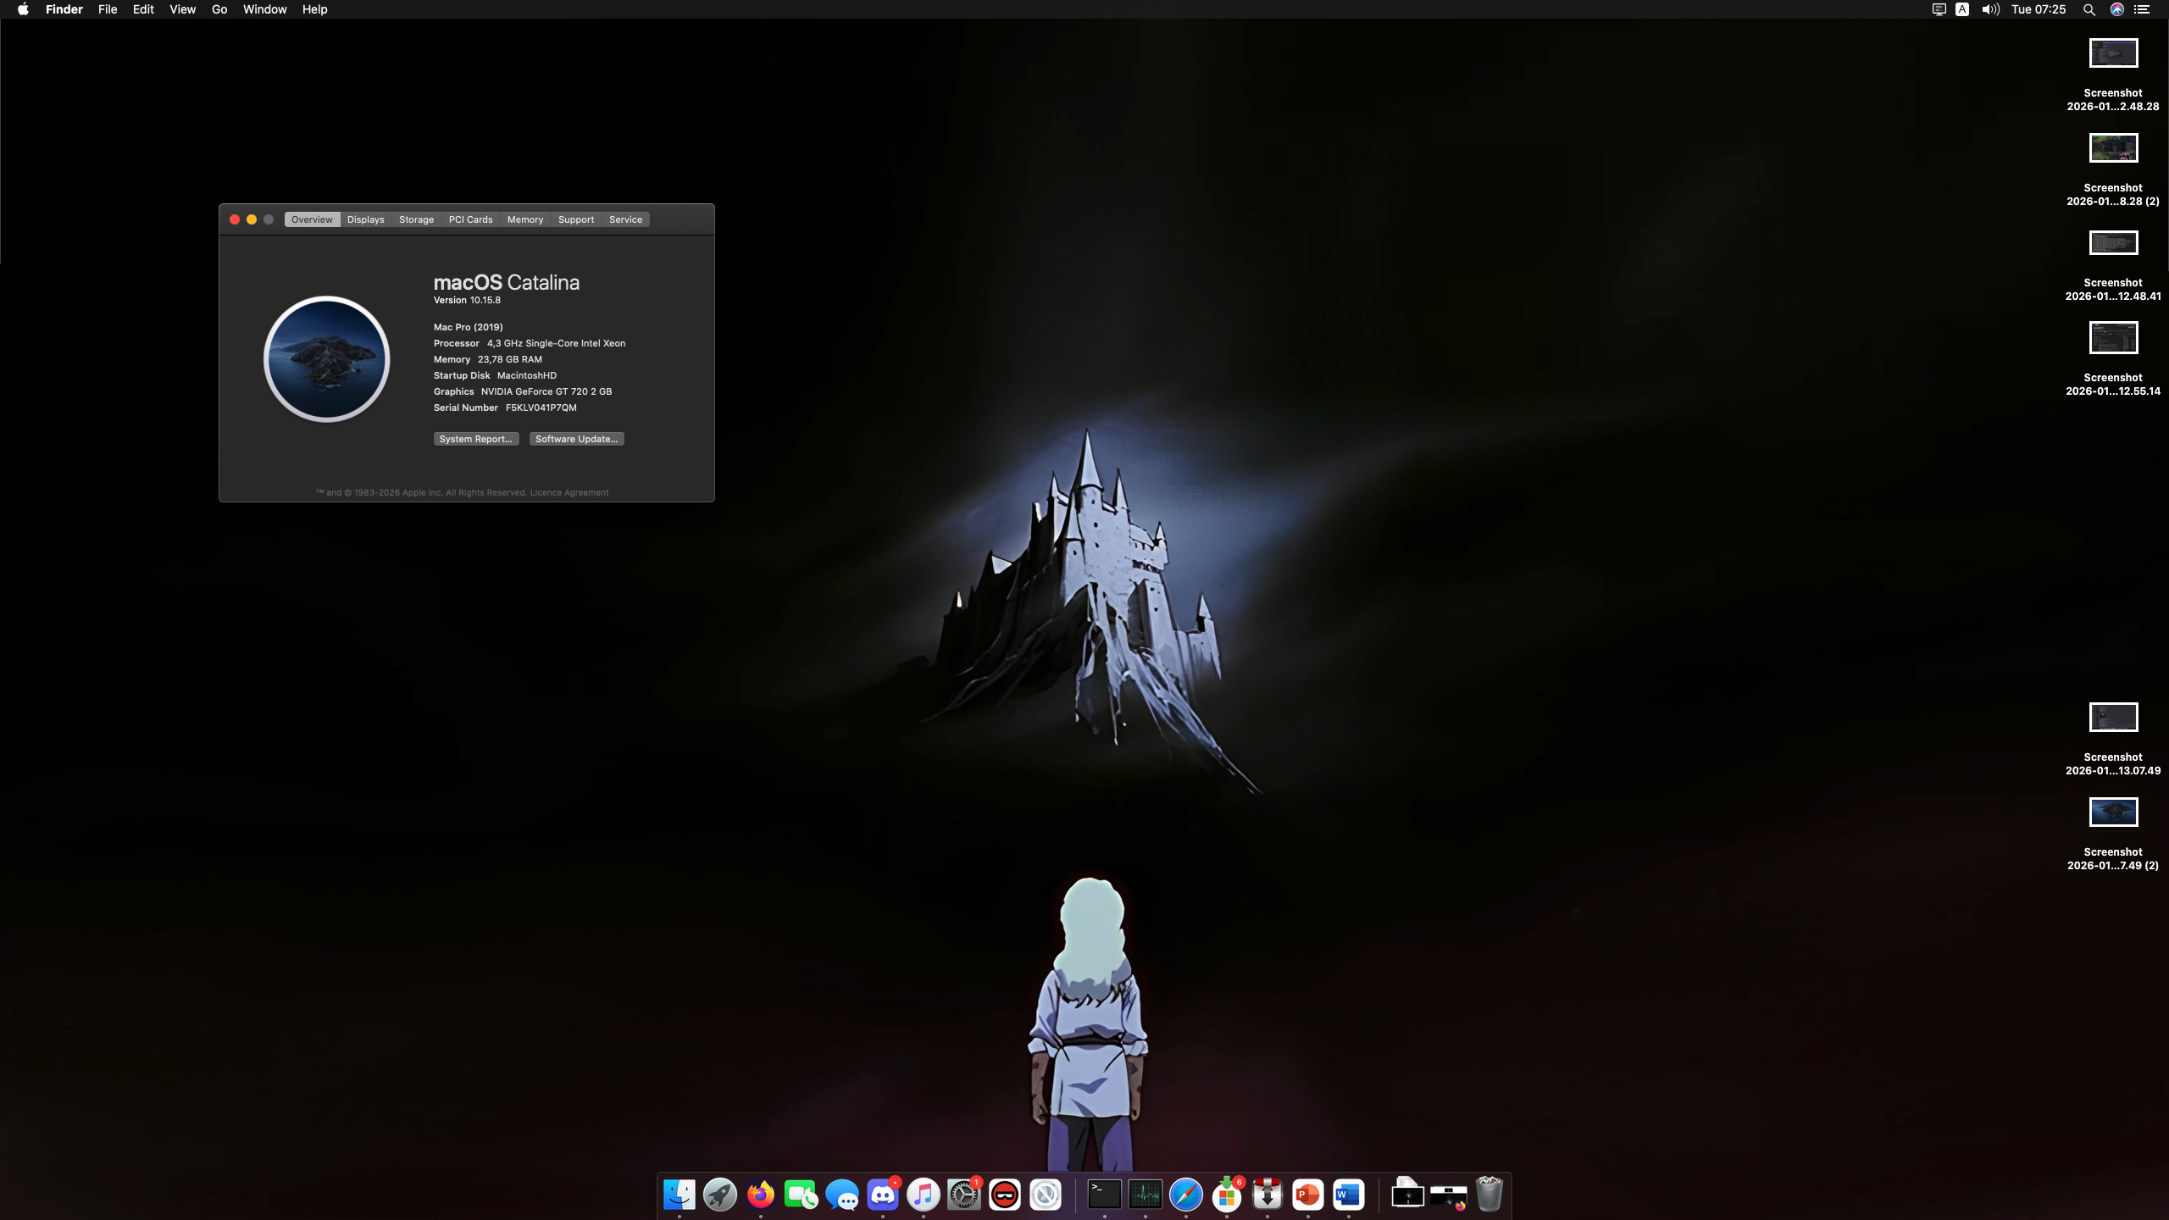The image size is (2169, 1220).
Task: Open Activity Monitor dock icon
Action: pyautogui.click(x=1145, y=1195)
